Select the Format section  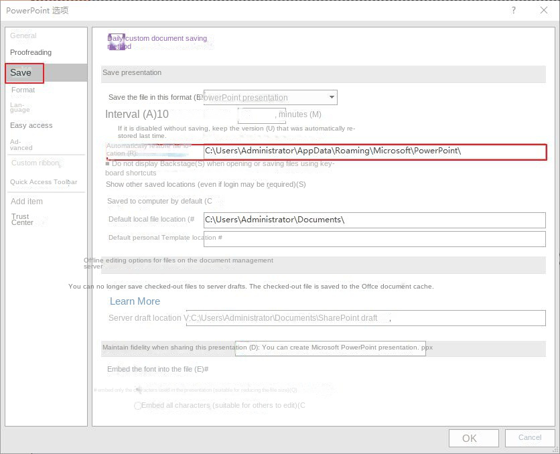23,89
